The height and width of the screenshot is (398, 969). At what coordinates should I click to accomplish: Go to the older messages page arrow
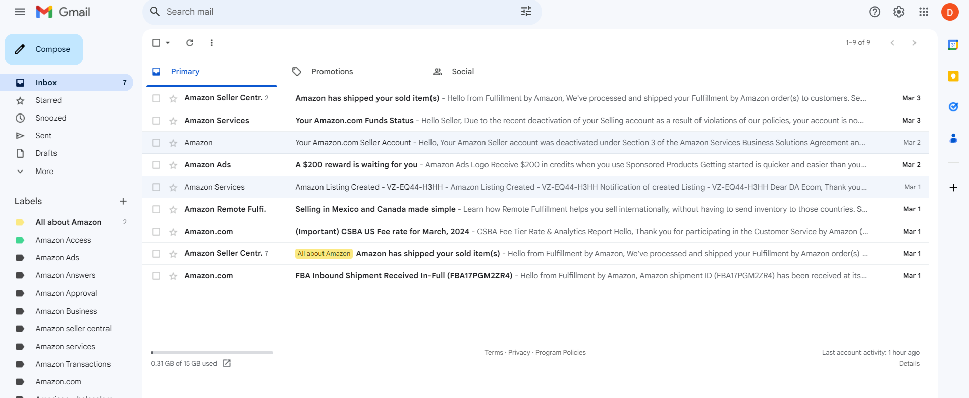pos(914,43)
